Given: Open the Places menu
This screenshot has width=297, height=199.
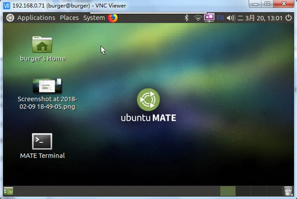Looking at the screenshot, I should click(x=69, y=18).
